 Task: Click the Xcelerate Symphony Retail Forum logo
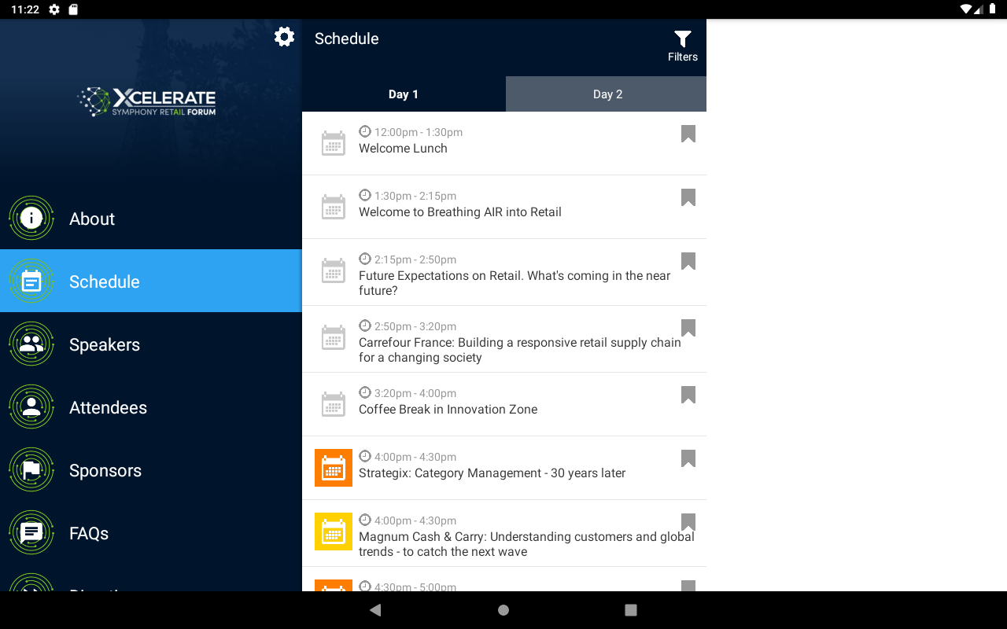coord(147,101)
